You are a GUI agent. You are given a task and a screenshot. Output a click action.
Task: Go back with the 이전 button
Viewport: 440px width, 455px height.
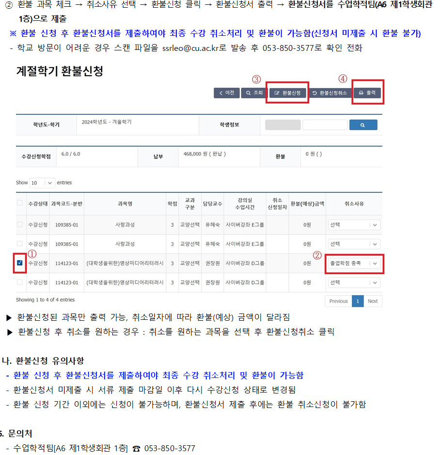point(226,93)
